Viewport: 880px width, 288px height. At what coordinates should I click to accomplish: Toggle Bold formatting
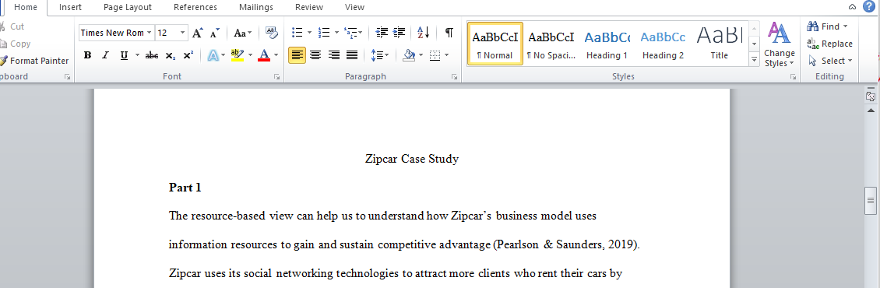[87, 55]
